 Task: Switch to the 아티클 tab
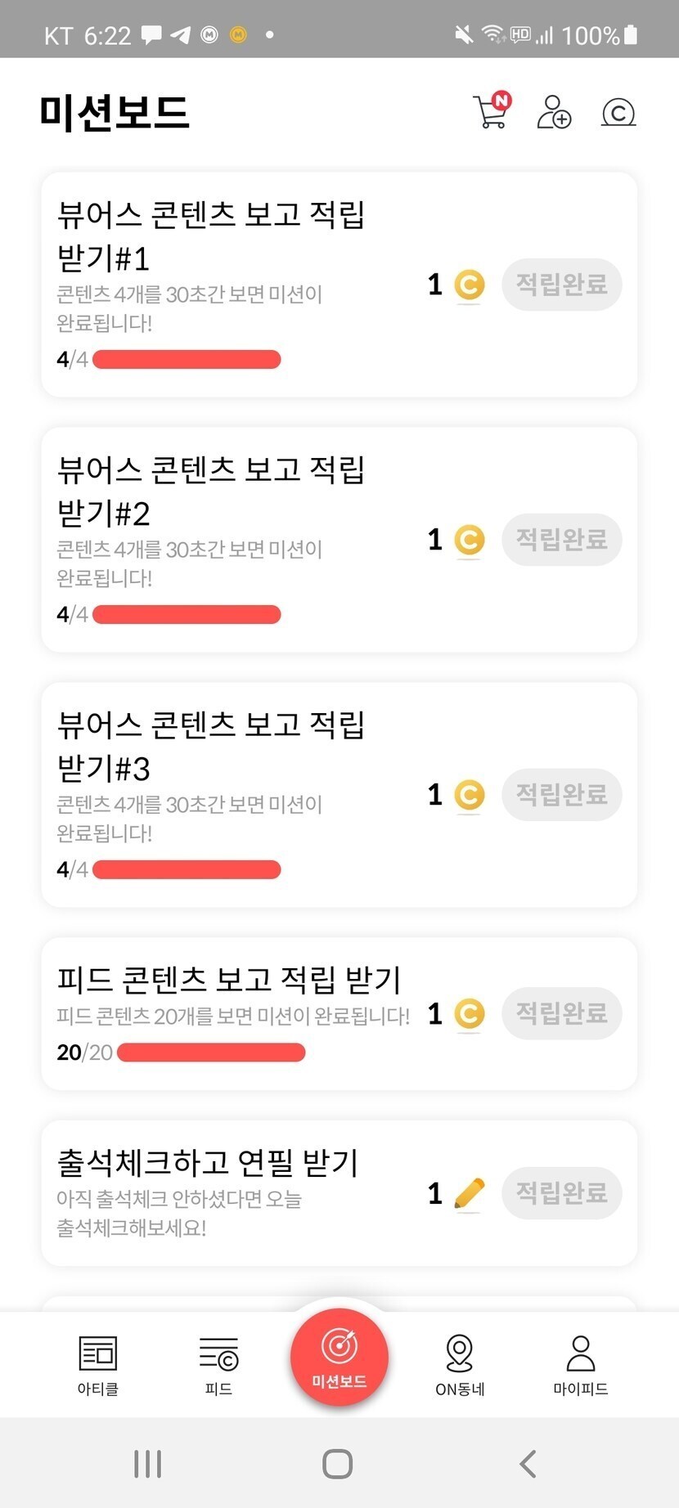point(98,1364)
